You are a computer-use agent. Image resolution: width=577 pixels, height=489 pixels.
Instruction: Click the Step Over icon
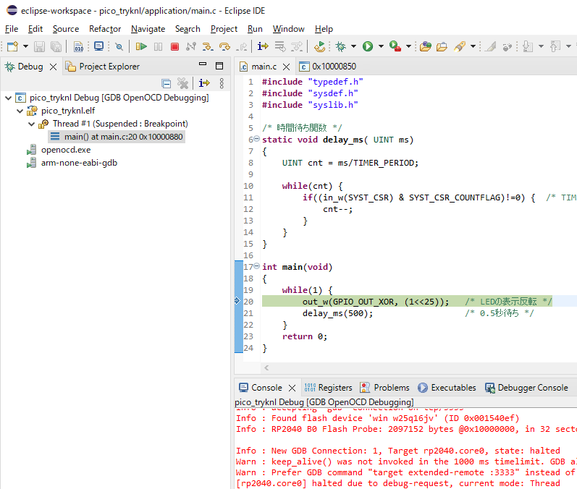224,46
